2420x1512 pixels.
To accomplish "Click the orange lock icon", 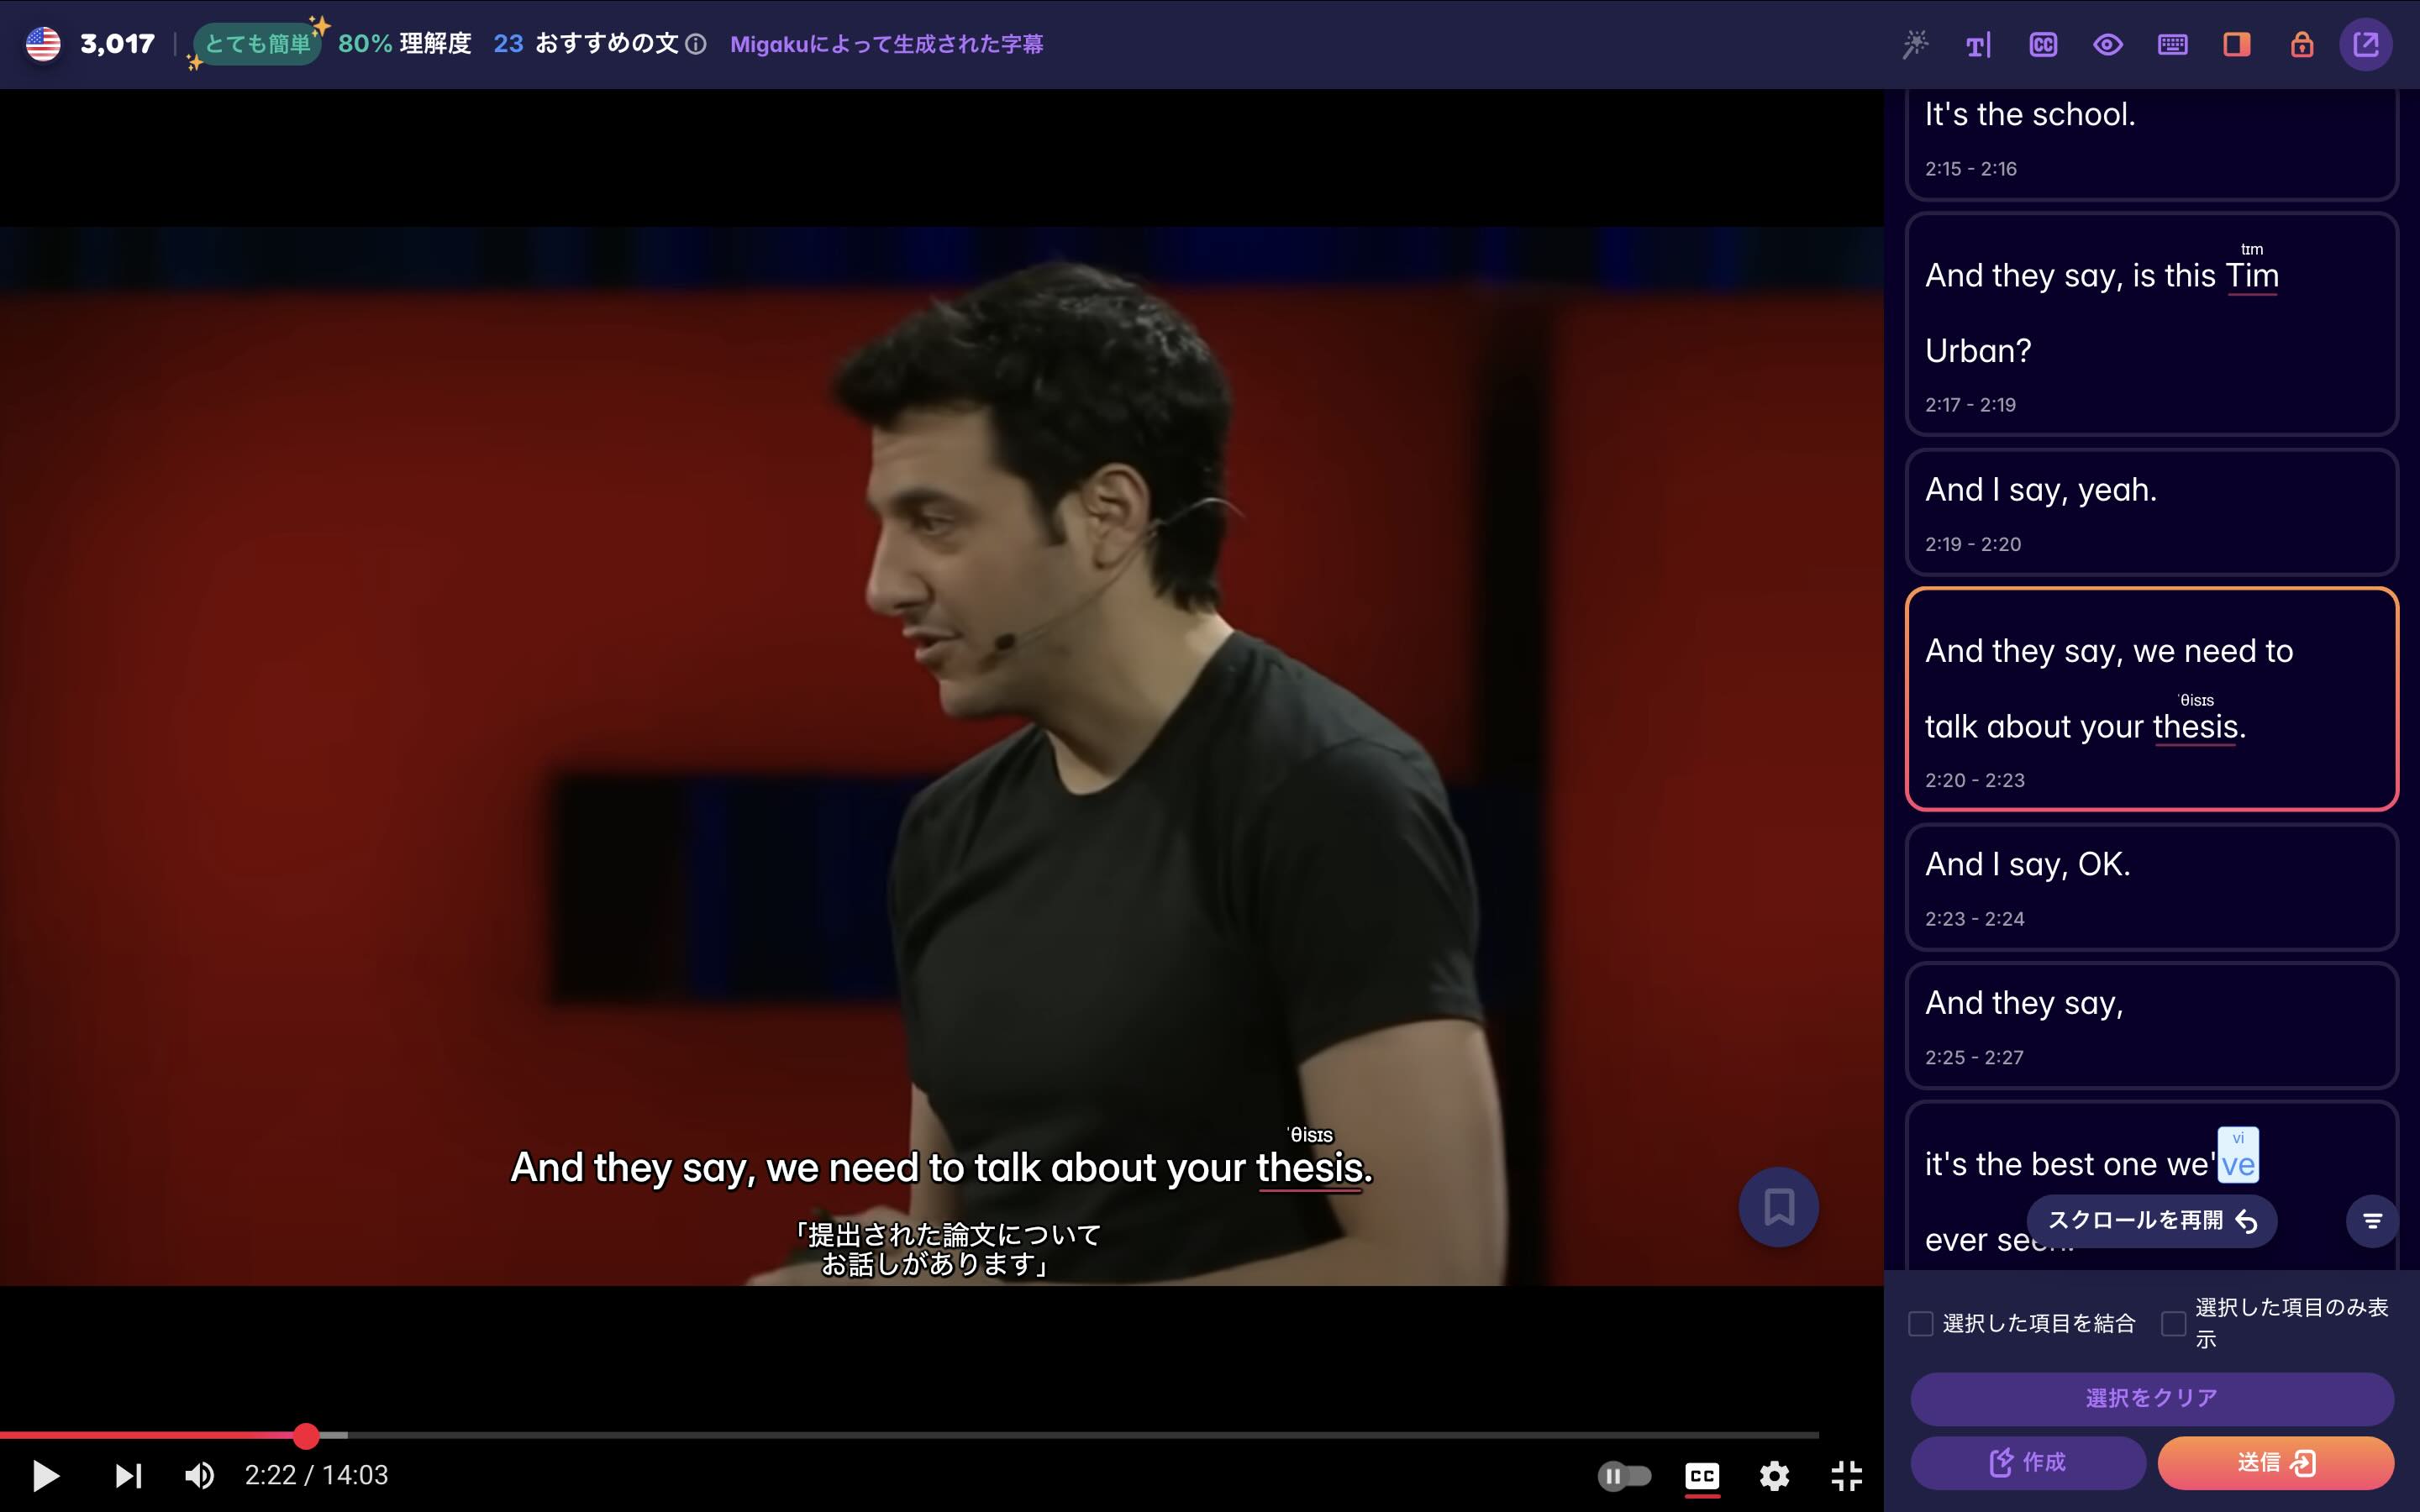I will tap(2301, 45).
